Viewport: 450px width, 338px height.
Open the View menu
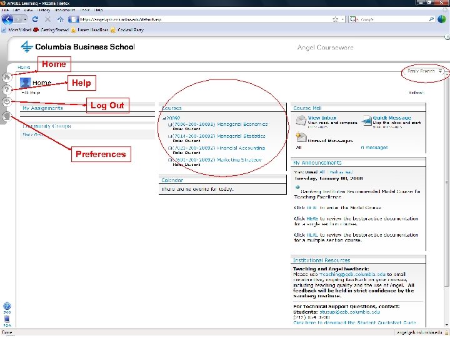tap(28, 10)
